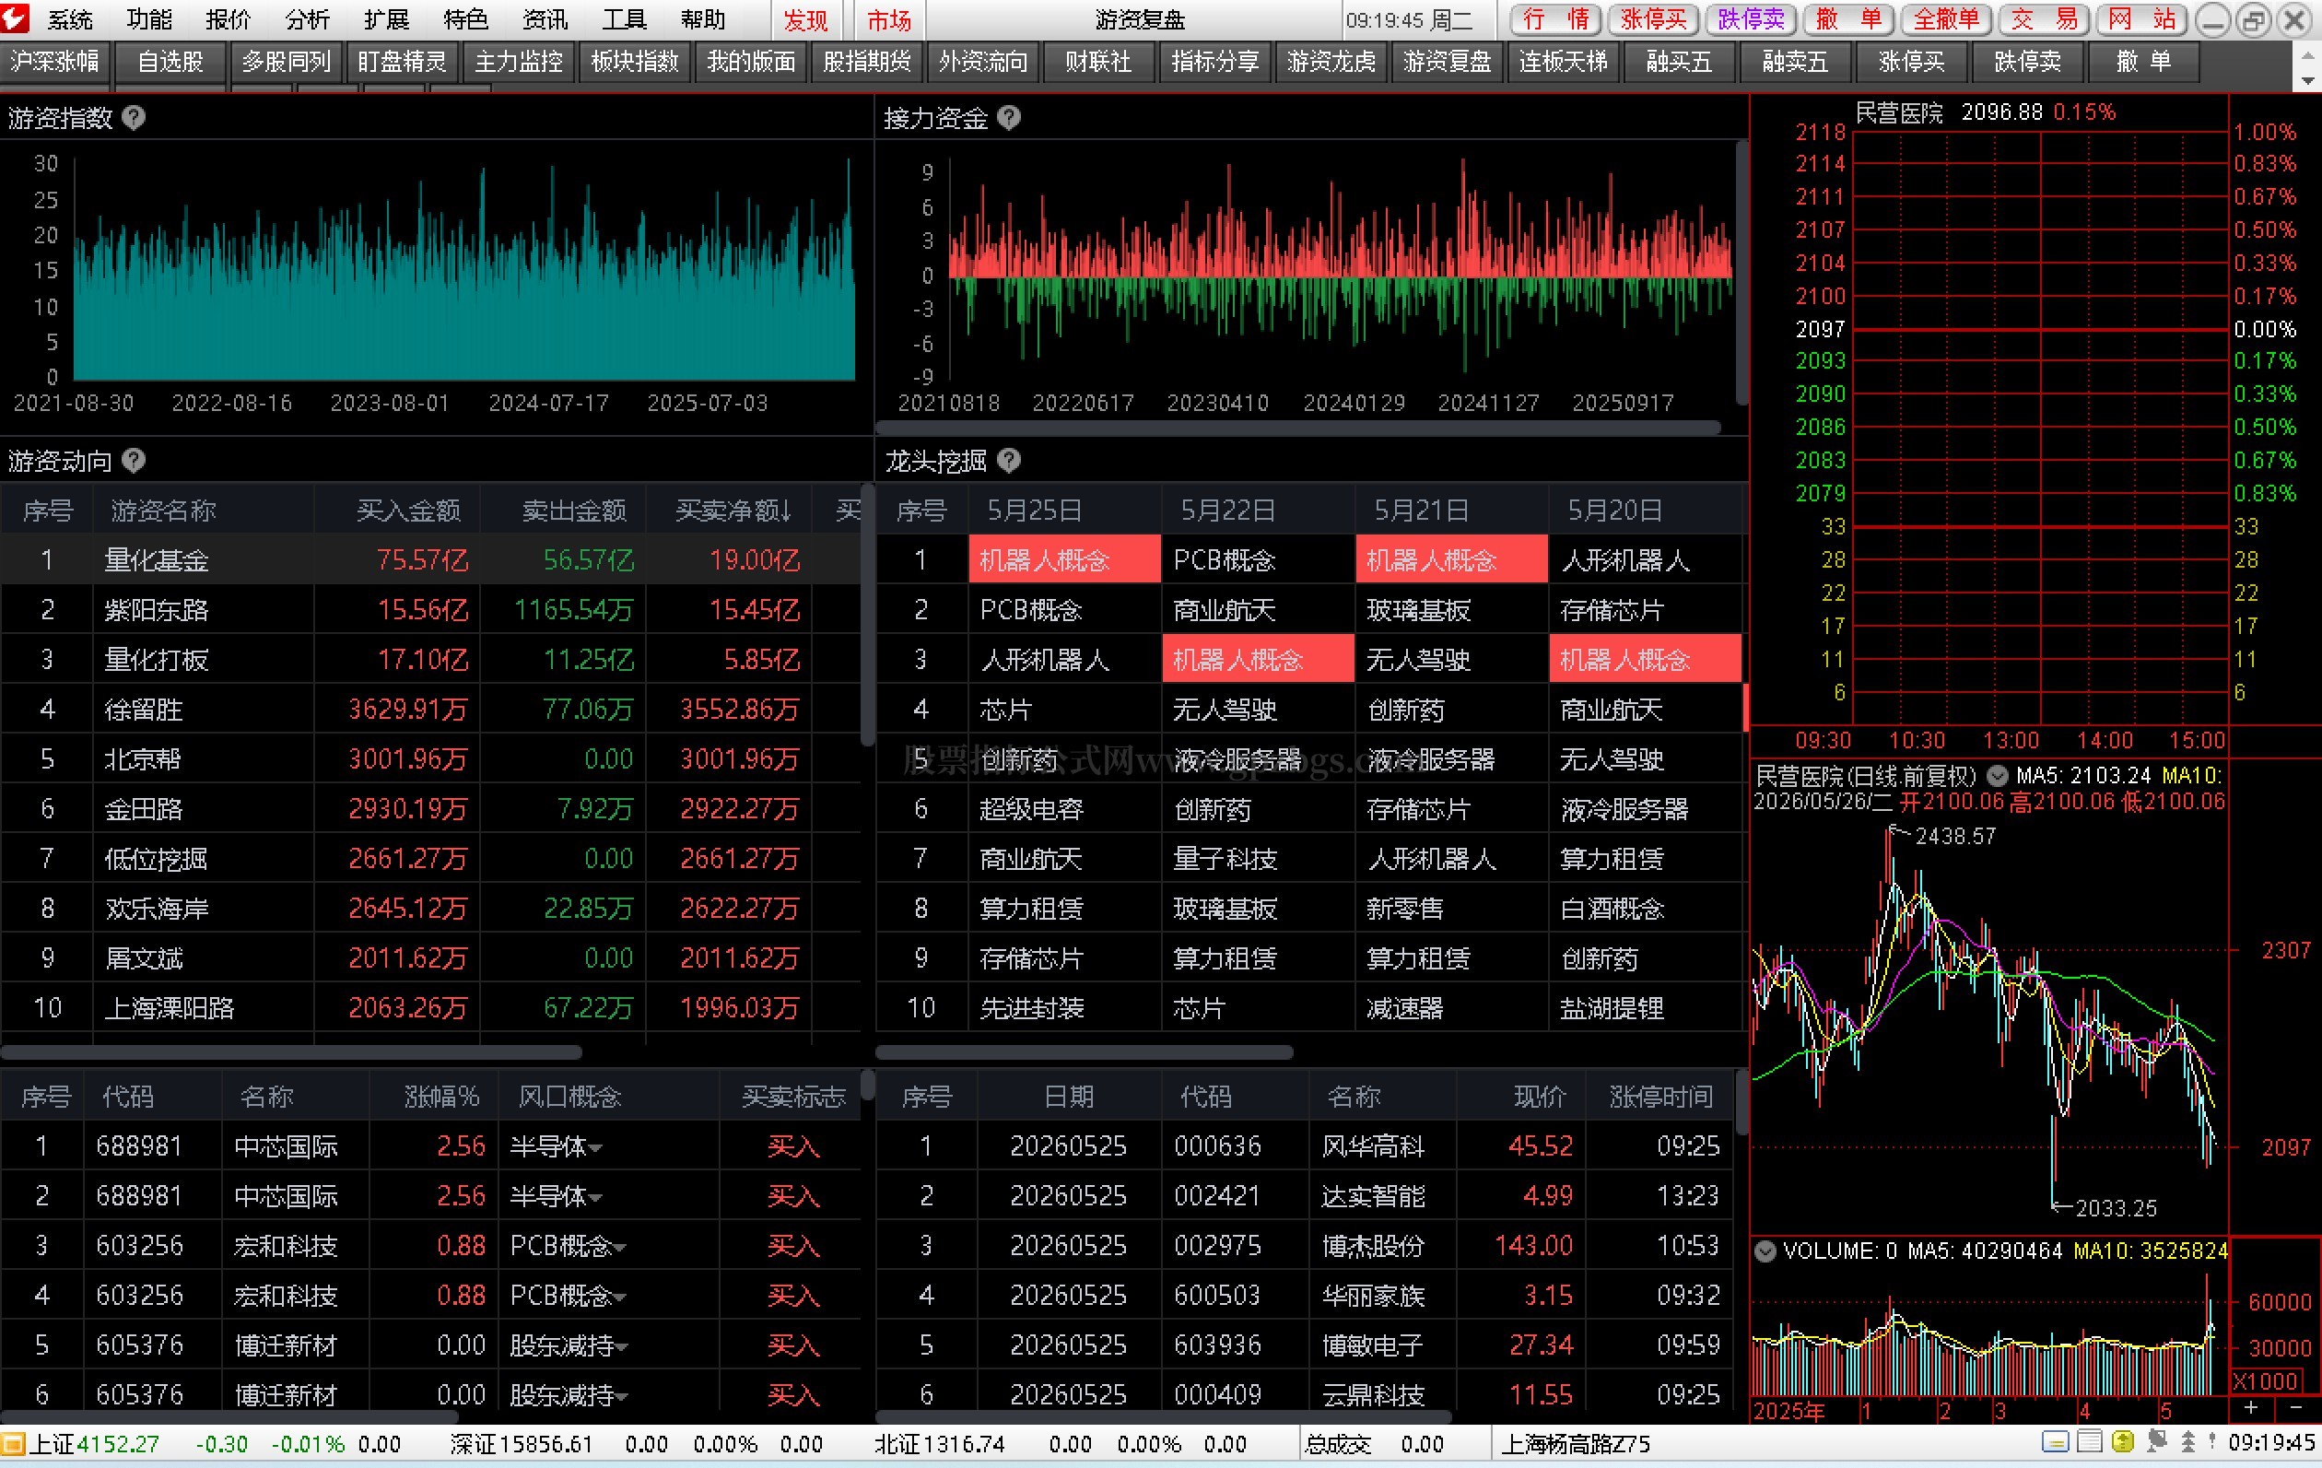Click the zoom-out minus button under volume chart
The height and width of the screenshot is (1468, 2322).
point(2296,1408)
